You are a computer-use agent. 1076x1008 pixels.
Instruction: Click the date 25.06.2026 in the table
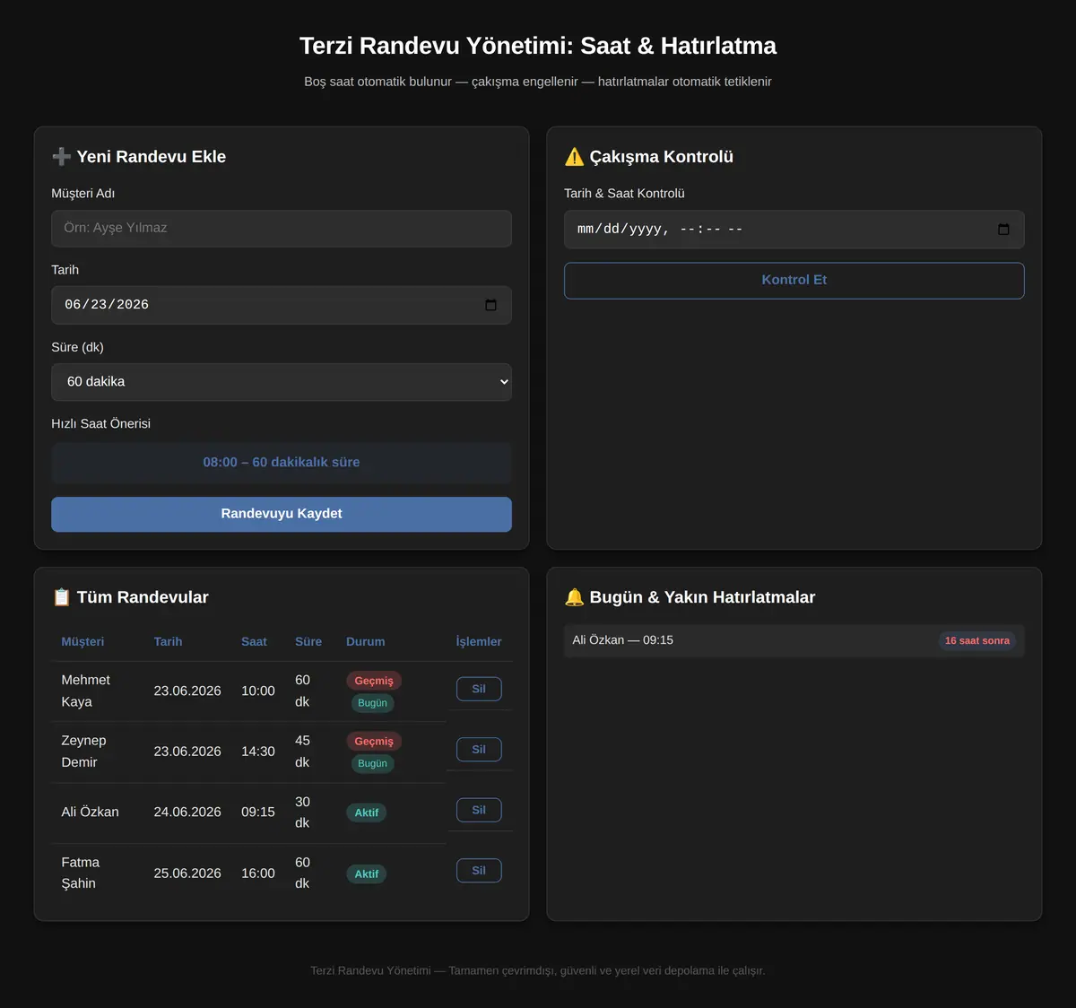pyautogui.click(x=187, y=873)
